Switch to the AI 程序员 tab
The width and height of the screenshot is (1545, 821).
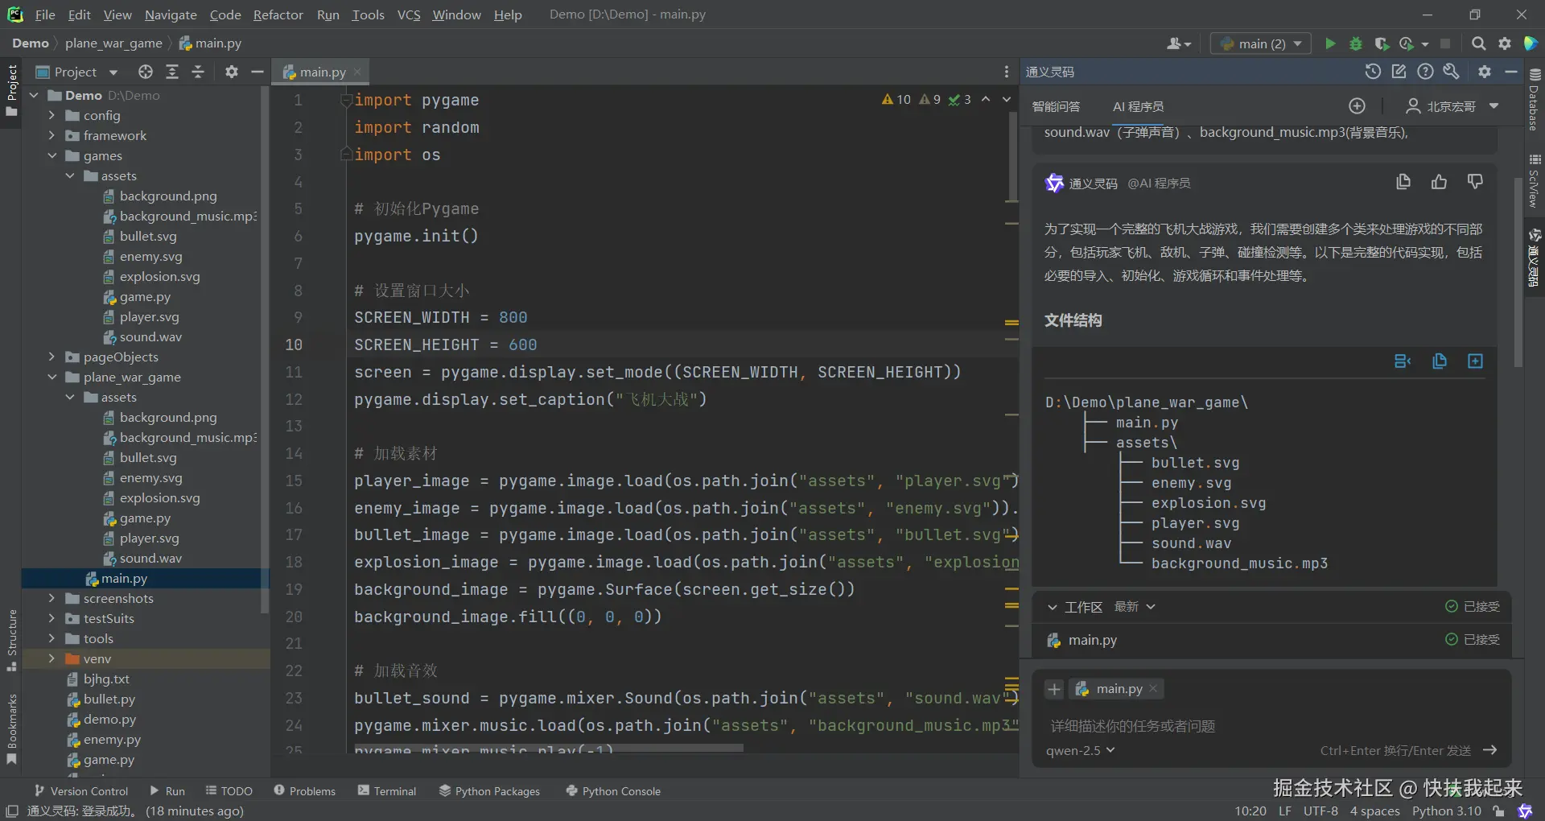pos(1138,106)
